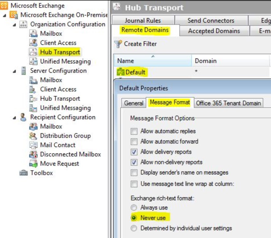Click the Disconnected Mailbox icon
The width and height of the screenshot is (271, 238).
point(33,154)
